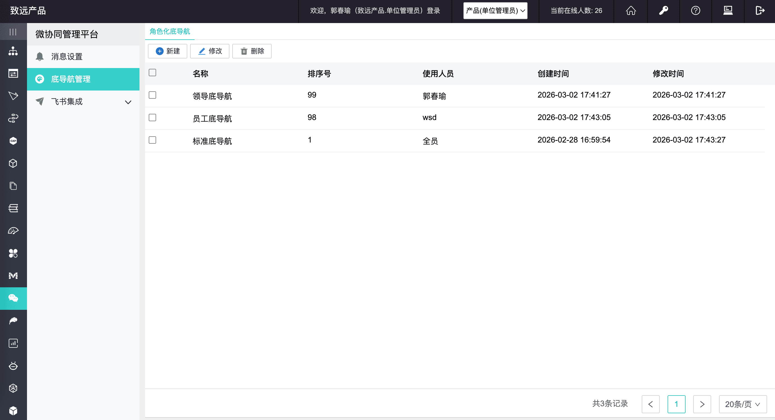Open the 产品(单位管理员) role dropdown
The width and height of the screenshot is (775, 420).
tap(495, 10)
